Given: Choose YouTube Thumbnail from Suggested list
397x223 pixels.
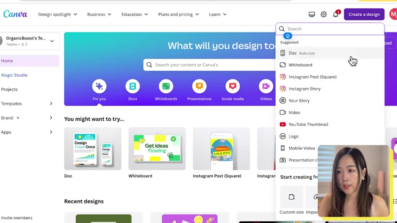Looking at the screenshot, I should click(330, 125).
